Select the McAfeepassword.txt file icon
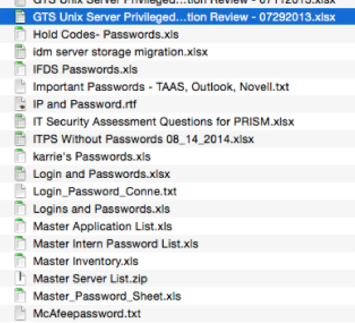355x323 pixels. (x=20, y=314)
